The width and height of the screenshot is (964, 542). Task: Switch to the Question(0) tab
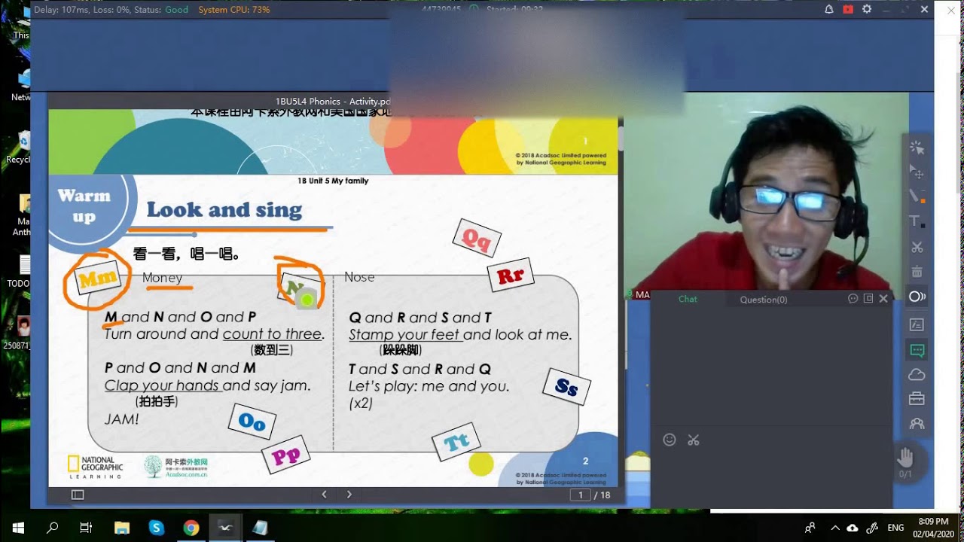point(764,300)
